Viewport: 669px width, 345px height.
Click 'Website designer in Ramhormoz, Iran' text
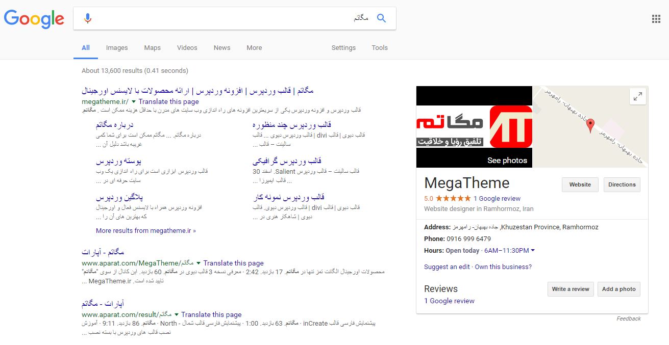[x=479, y=209]
